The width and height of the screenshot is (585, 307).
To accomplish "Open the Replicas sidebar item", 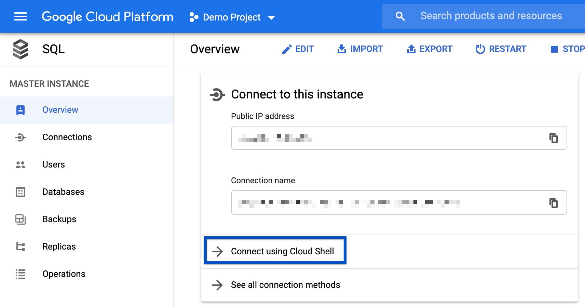I will (x=86, y=247).
